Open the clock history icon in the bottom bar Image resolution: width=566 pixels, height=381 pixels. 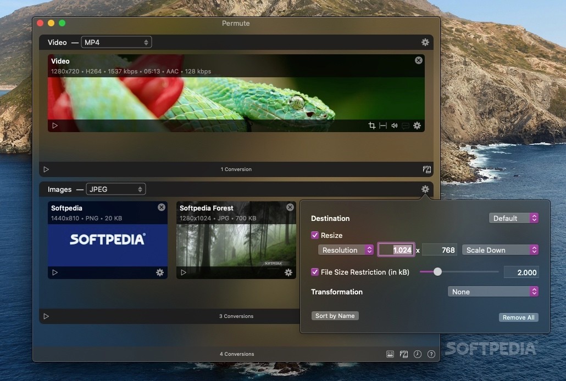(x=417, y=354)
